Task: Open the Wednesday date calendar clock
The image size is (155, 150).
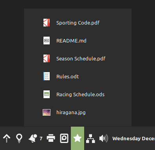Action: coord(133,138)
